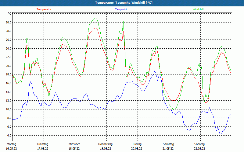Image resolution: width=244 pixels, height=152 pixels.
Task: Click the green Windchill legend label
Action: pos(198,9)
